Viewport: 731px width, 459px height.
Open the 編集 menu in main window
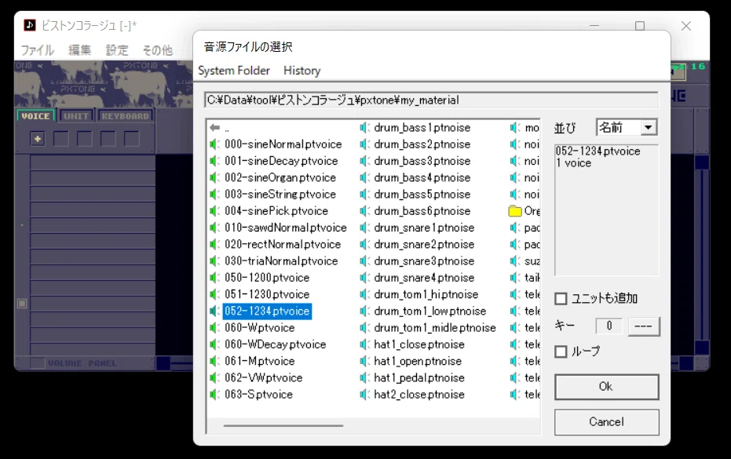[x=80, y=50]
